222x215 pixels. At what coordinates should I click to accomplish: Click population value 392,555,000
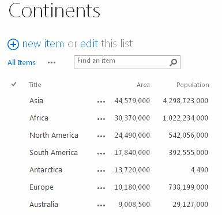(189, 153)
